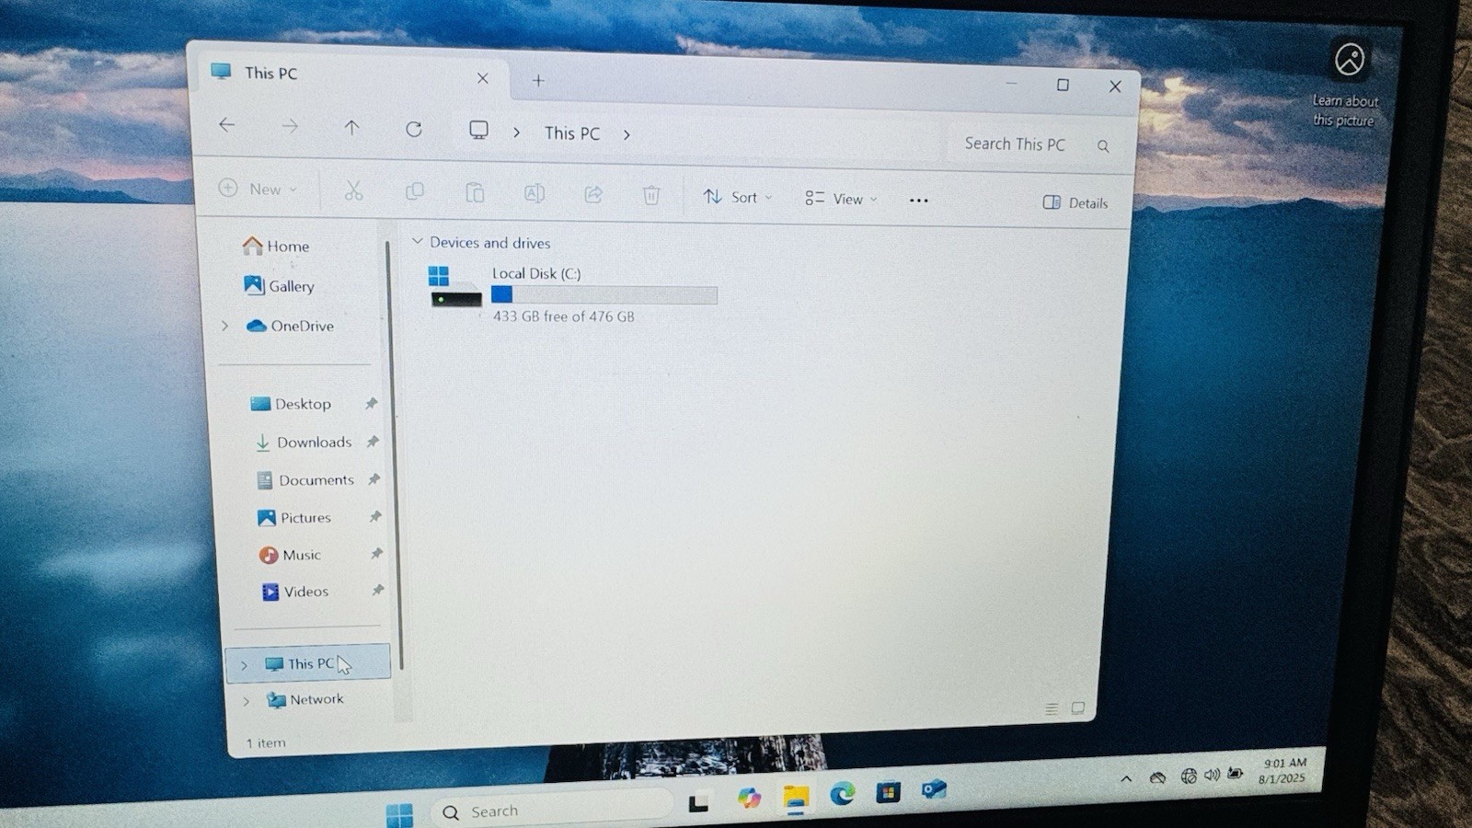
Task: Open the Sort dropdown menu
Action: click(738, 197)
